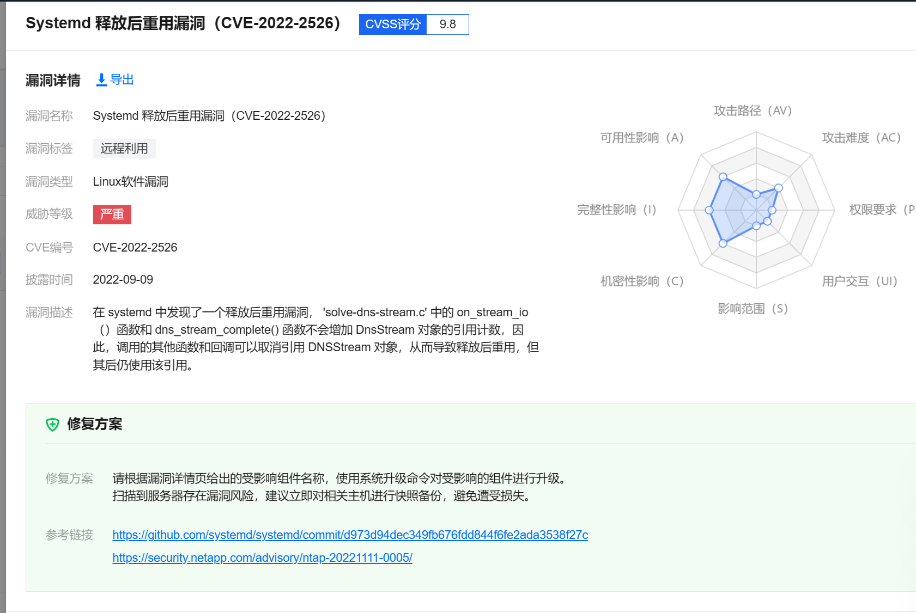Click the radar chart label 影响范围 (S)
This screenshot has width=916, height=613.
click(x=753, y=309)
